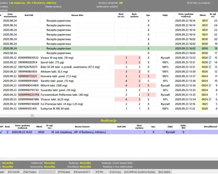Select the Iporel tabl. (75 µg) row
The image size is (218, 174).
point(109,62)
